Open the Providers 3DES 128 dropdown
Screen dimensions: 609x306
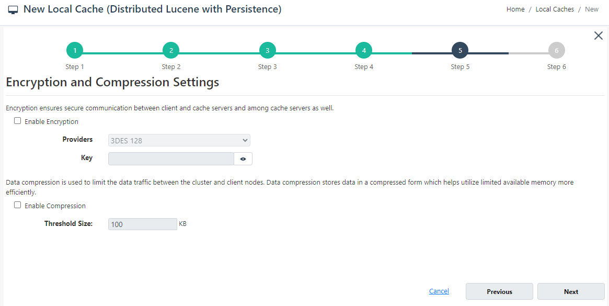point(179,140)
